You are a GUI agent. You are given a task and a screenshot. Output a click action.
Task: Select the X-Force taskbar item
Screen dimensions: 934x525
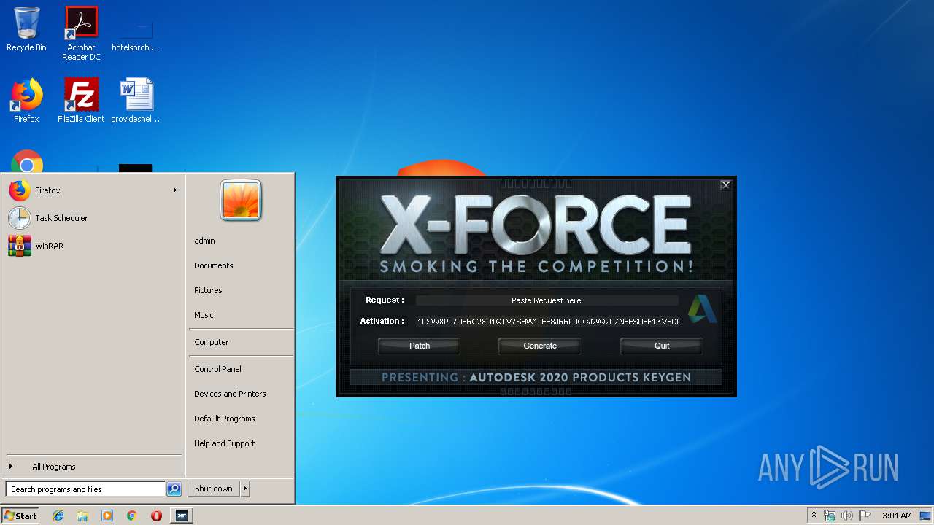coord(181,516)
